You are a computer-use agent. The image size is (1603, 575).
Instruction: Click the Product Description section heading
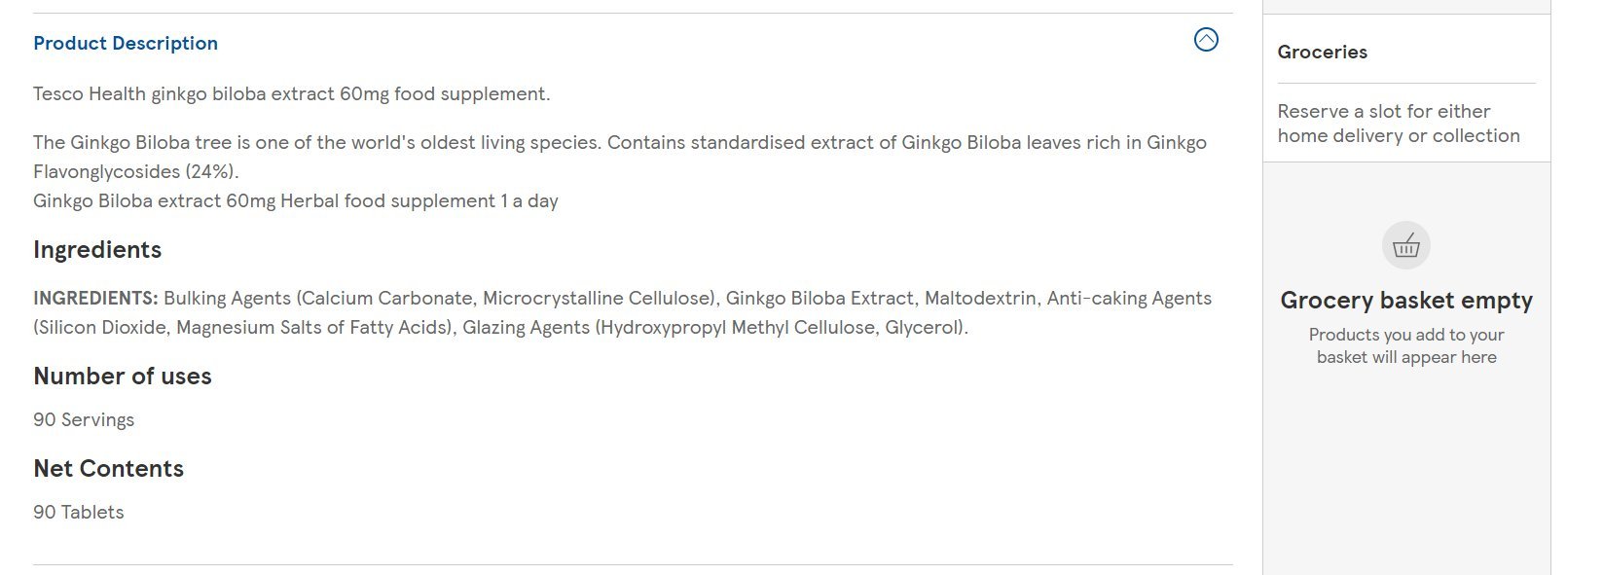126,43
